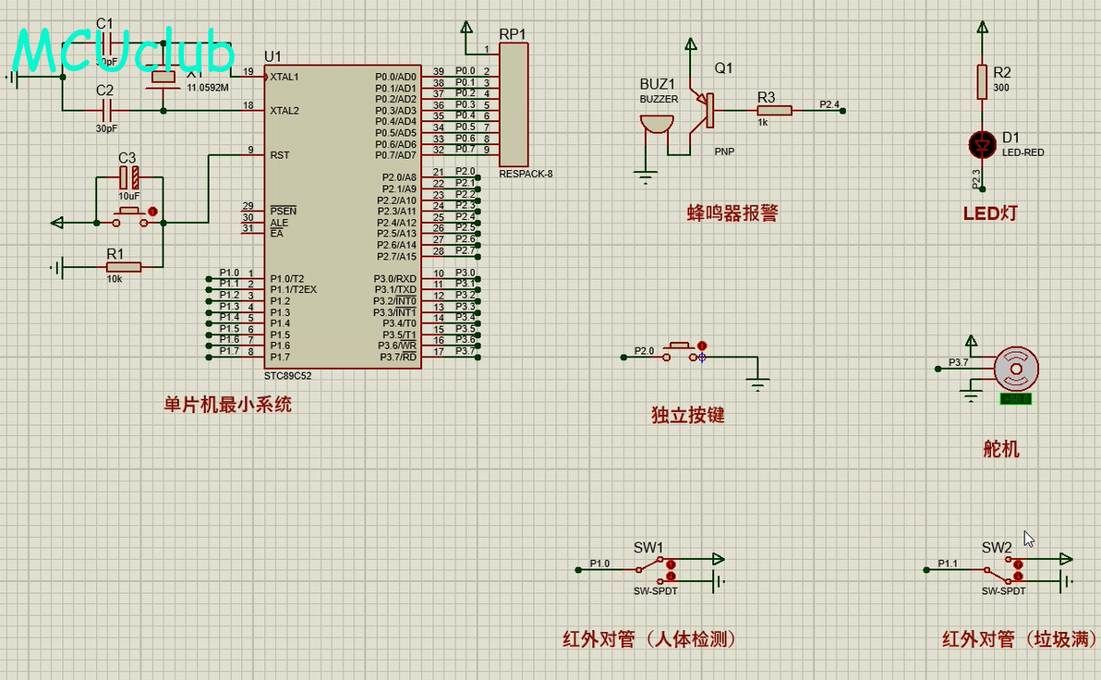Screen dimensions: 1101x680
Task: Select the C3 10uF electrolytic capacitor
Action: 129,177
